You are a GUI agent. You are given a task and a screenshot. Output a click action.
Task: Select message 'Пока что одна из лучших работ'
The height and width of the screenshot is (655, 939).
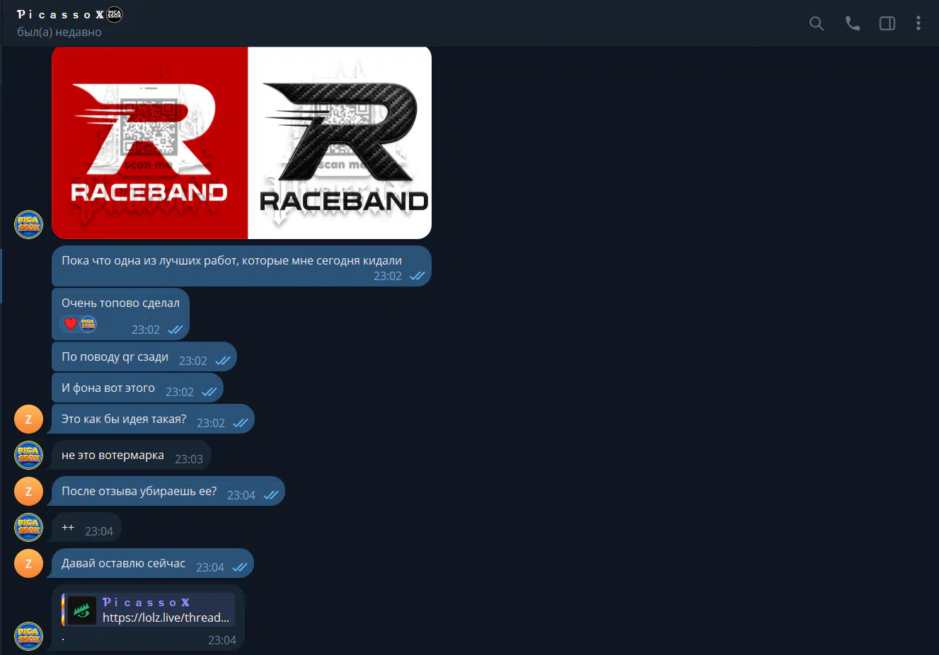click(241, 266)
